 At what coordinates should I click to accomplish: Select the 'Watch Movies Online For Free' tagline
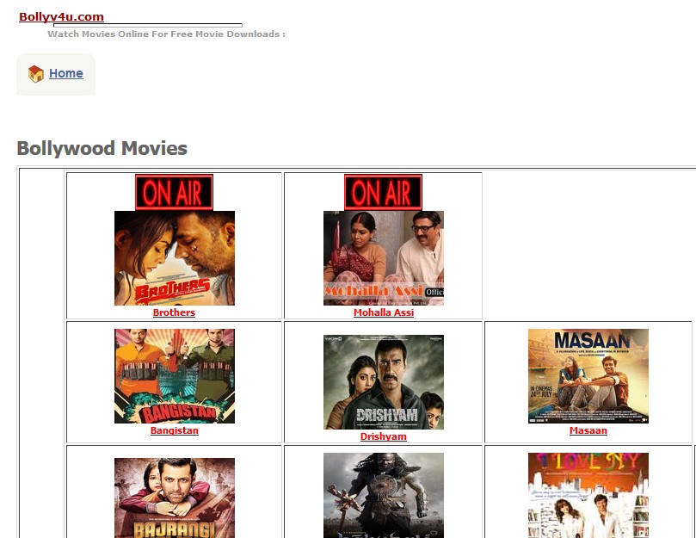click(x=166, y=34)
